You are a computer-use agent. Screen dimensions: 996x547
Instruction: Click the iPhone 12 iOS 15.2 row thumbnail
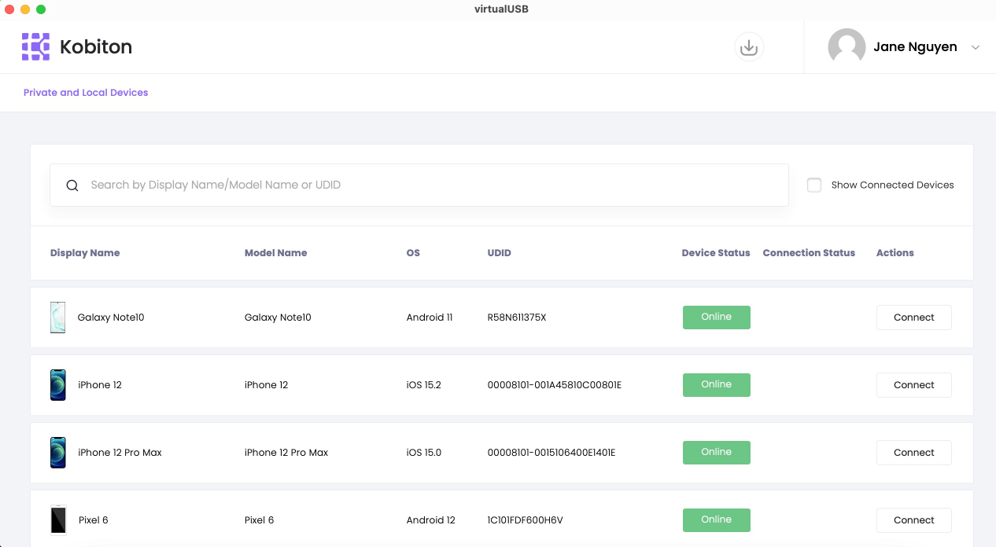(x=58, y=385)
